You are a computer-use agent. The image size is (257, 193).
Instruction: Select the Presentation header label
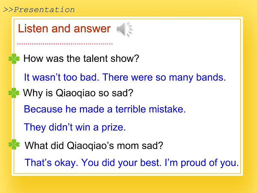click(x=39, y=10)
